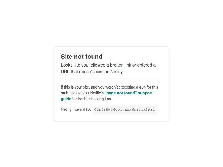Click the word "Netlify." ending first paragraph
The width and height of the screenshot is (223, 167).
[117, 72]
